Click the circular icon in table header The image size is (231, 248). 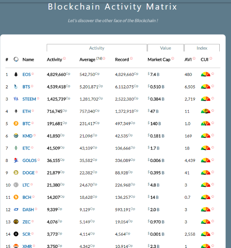coord(16,59)
